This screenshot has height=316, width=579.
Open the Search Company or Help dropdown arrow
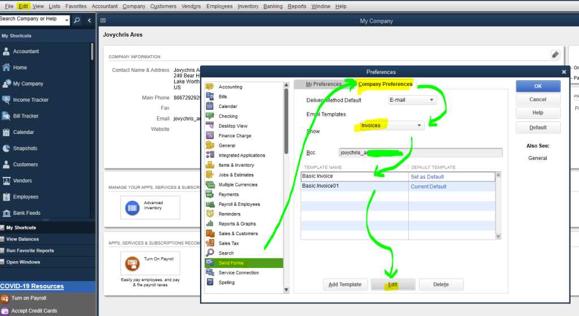67,20
